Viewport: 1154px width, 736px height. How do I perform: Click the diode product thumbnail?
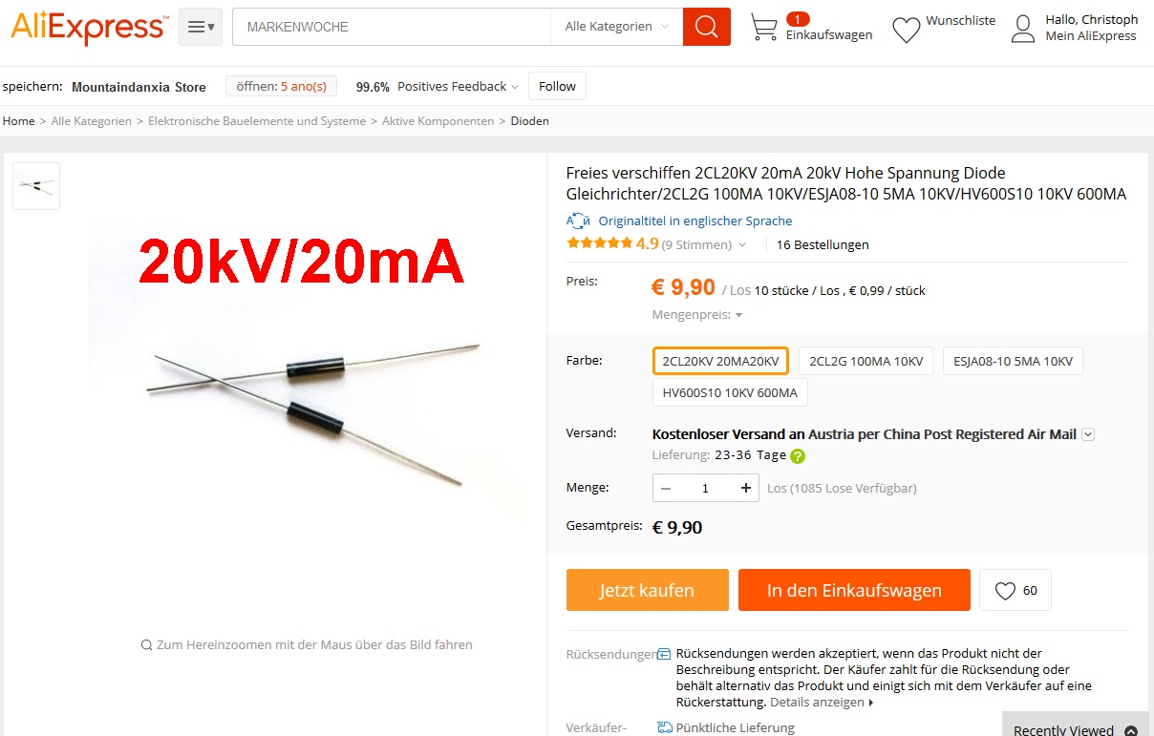click(36, 186)
